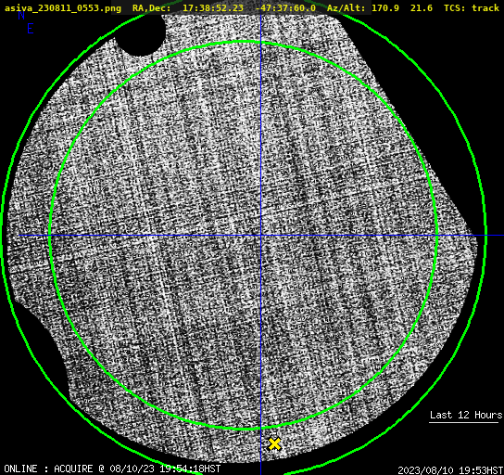The height and width of the screenshot is (475, 504).
Task: Click the blue E east compass label
Action: (31, 29)
